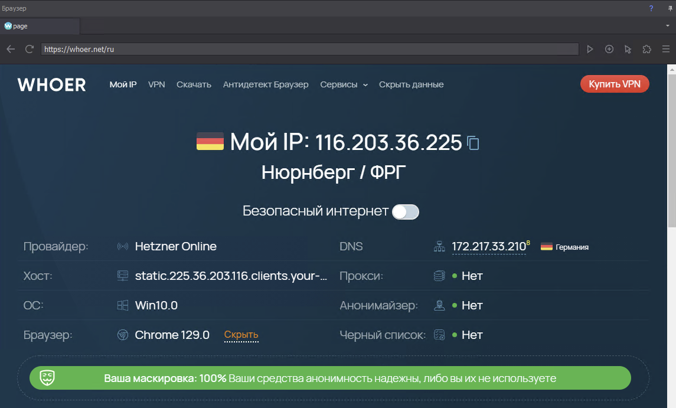Select the page browser tab
Viewport: 676px width, 408px height.
point(40,26)
